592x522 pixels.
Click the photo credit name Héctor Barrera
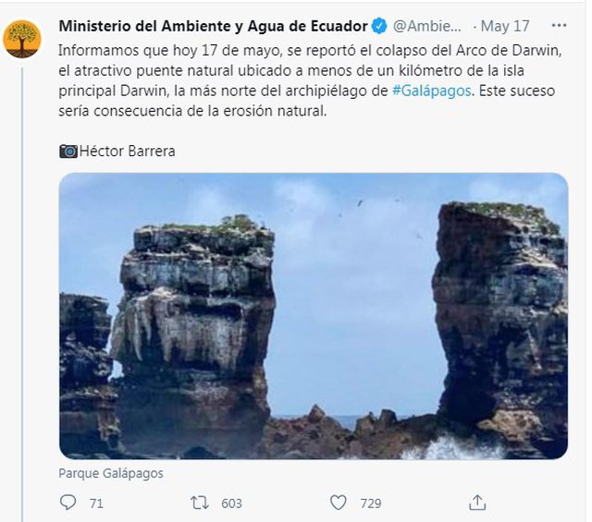click(x=127, y=151)
